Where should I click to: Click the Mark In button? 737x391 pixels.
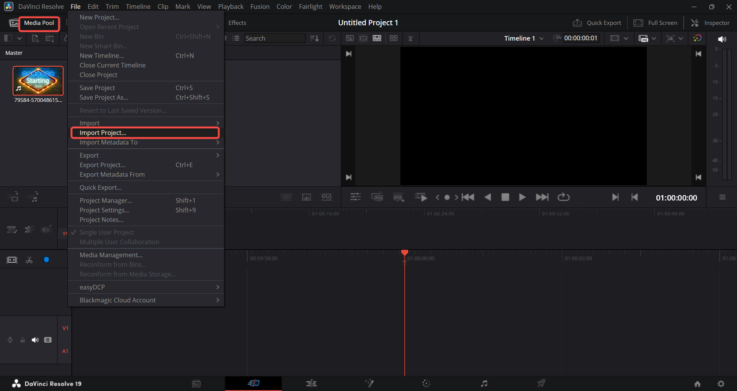615,197
